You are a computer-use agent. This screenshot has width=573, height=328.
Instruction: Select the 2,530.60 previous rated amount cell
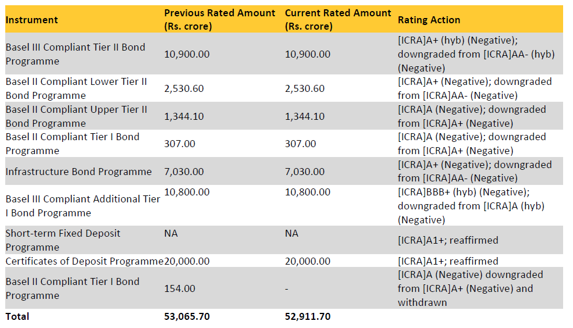pos(187,88)
